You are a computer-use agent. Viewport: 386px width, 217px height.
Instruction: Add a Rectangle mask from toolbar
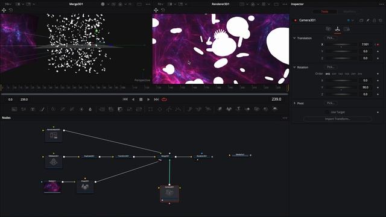(x=150, y=109)
